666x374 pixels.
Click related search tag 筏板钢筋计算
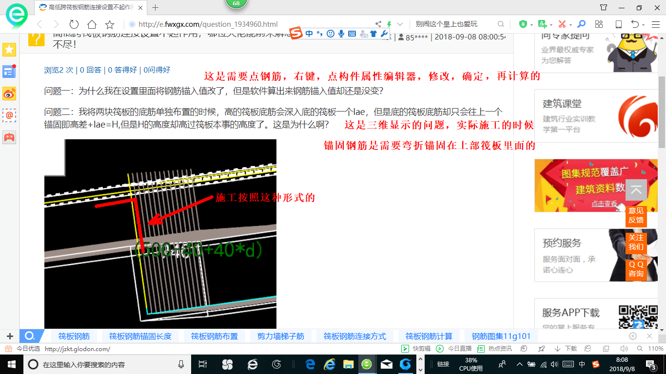[x=429, y=336]
